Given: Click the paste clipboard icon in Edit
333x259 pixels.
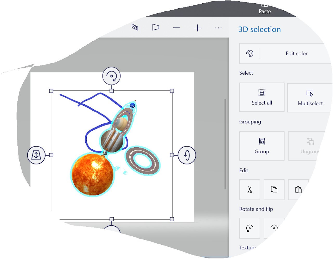Looking at the screenshot, I should pos(298,189).
